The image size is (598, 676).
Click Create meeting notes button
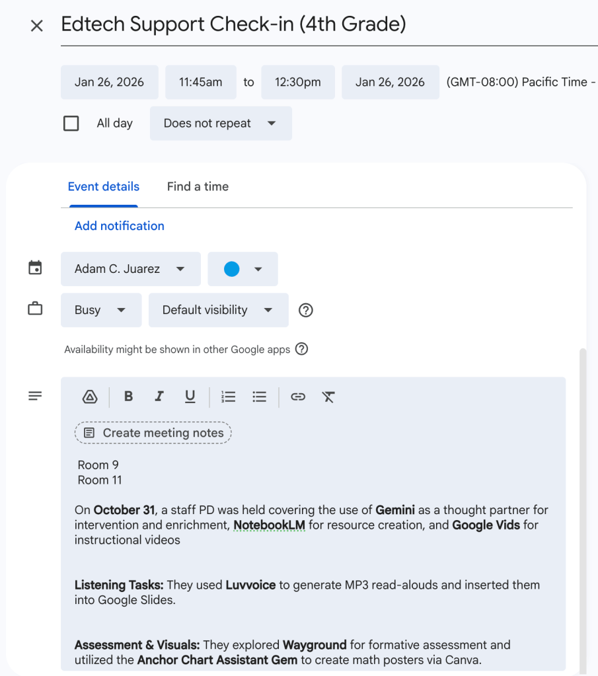click(x=153, y=433)
